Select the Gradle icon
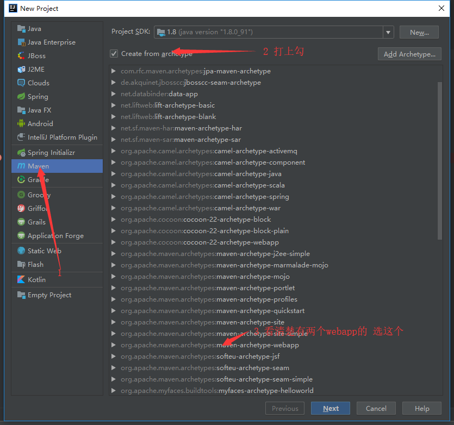 21,180
